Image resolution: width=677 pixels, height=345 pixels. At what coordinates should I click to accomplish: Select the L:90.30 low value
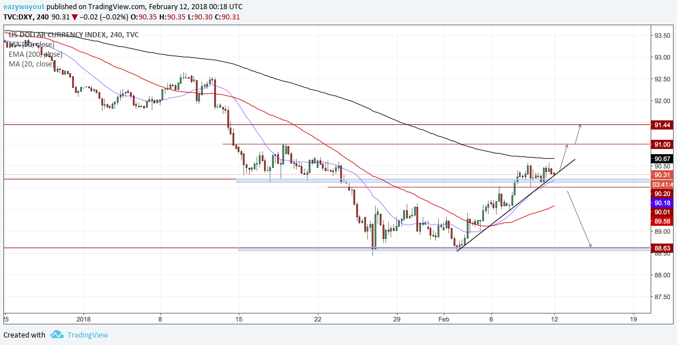(200, 17)
